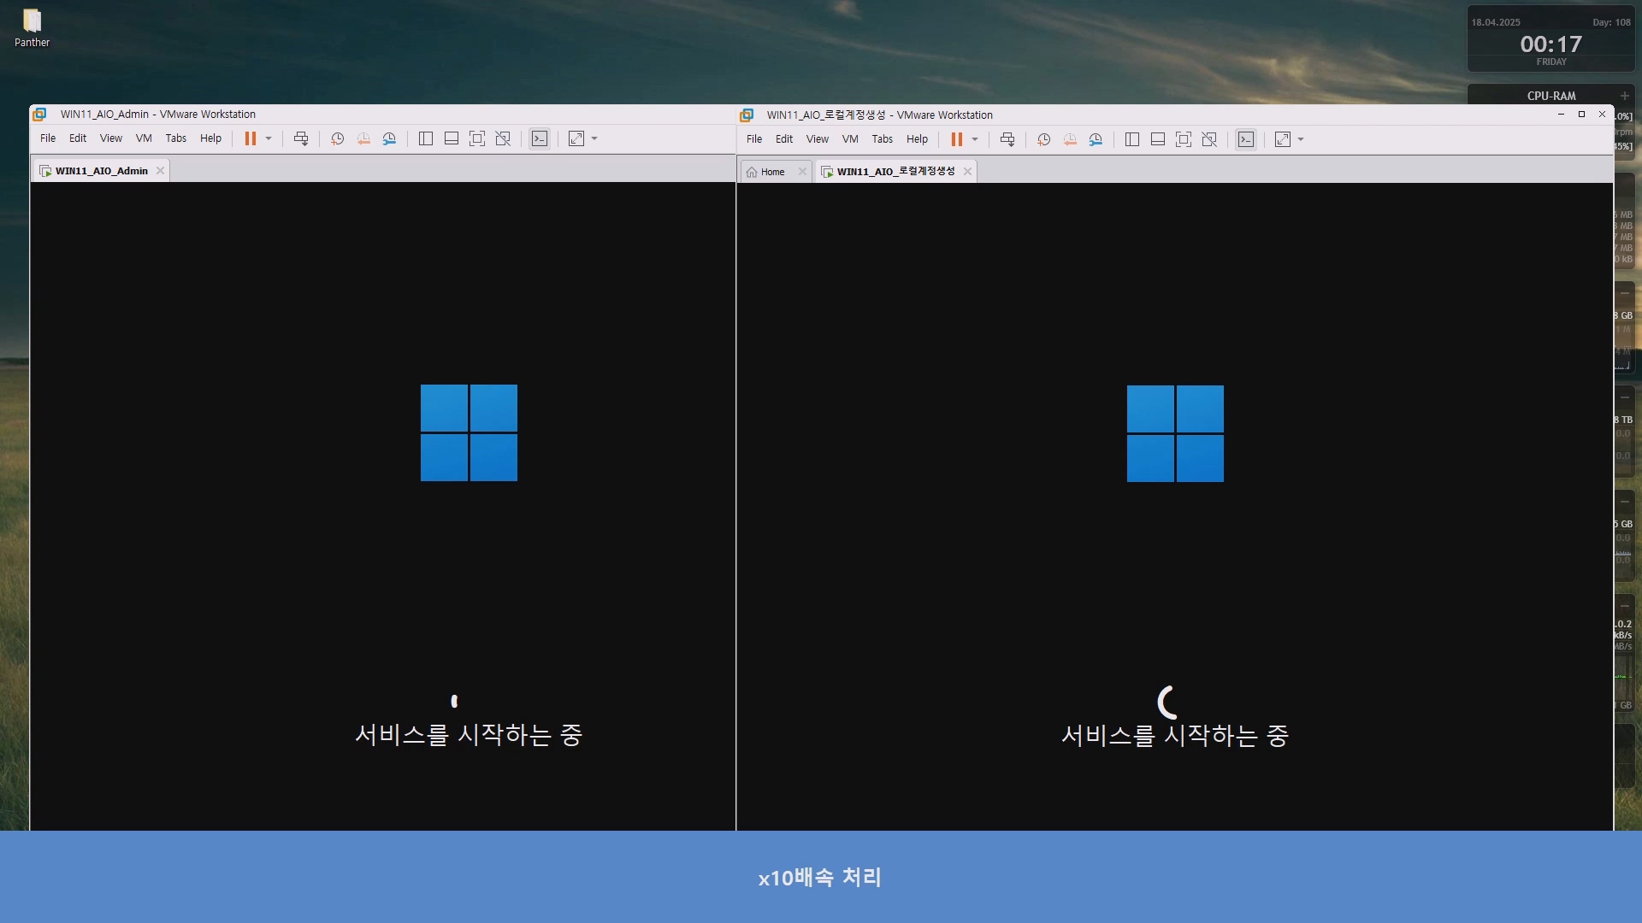Click Send Ctrl+Alt+Del icon in left window

click(x=301, y=138)
